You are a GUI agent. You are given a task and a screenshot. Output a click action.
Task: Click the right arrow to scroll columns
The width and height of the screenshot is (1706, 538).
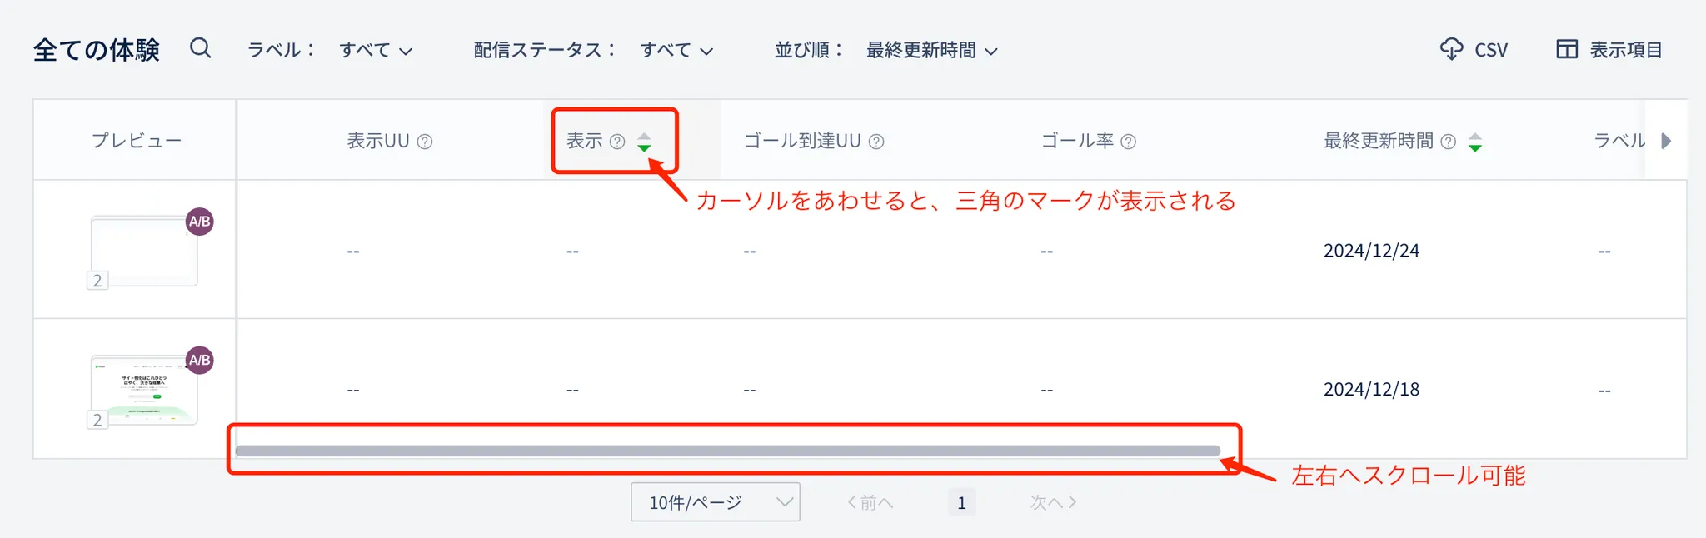(1666, 141)
